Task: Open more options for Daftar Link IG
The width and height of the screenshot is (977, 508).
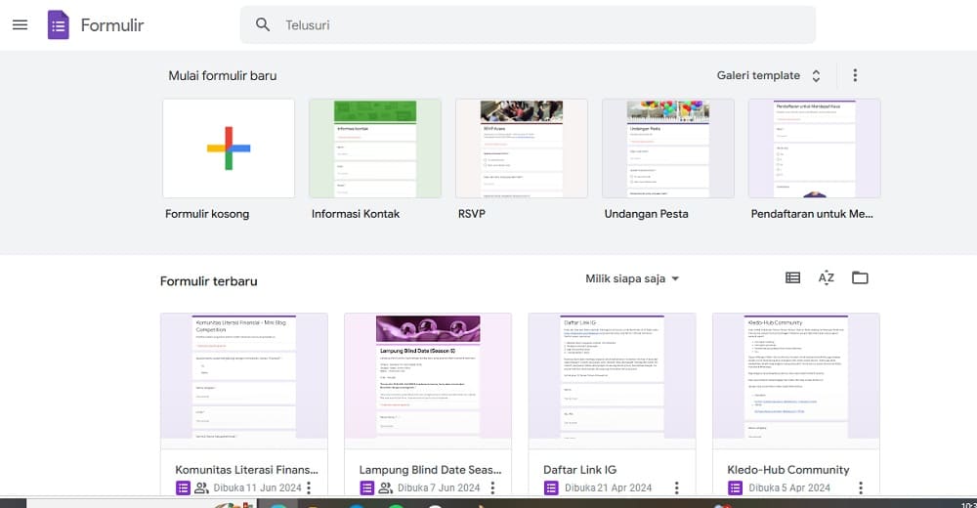Action: pos(677,487)
